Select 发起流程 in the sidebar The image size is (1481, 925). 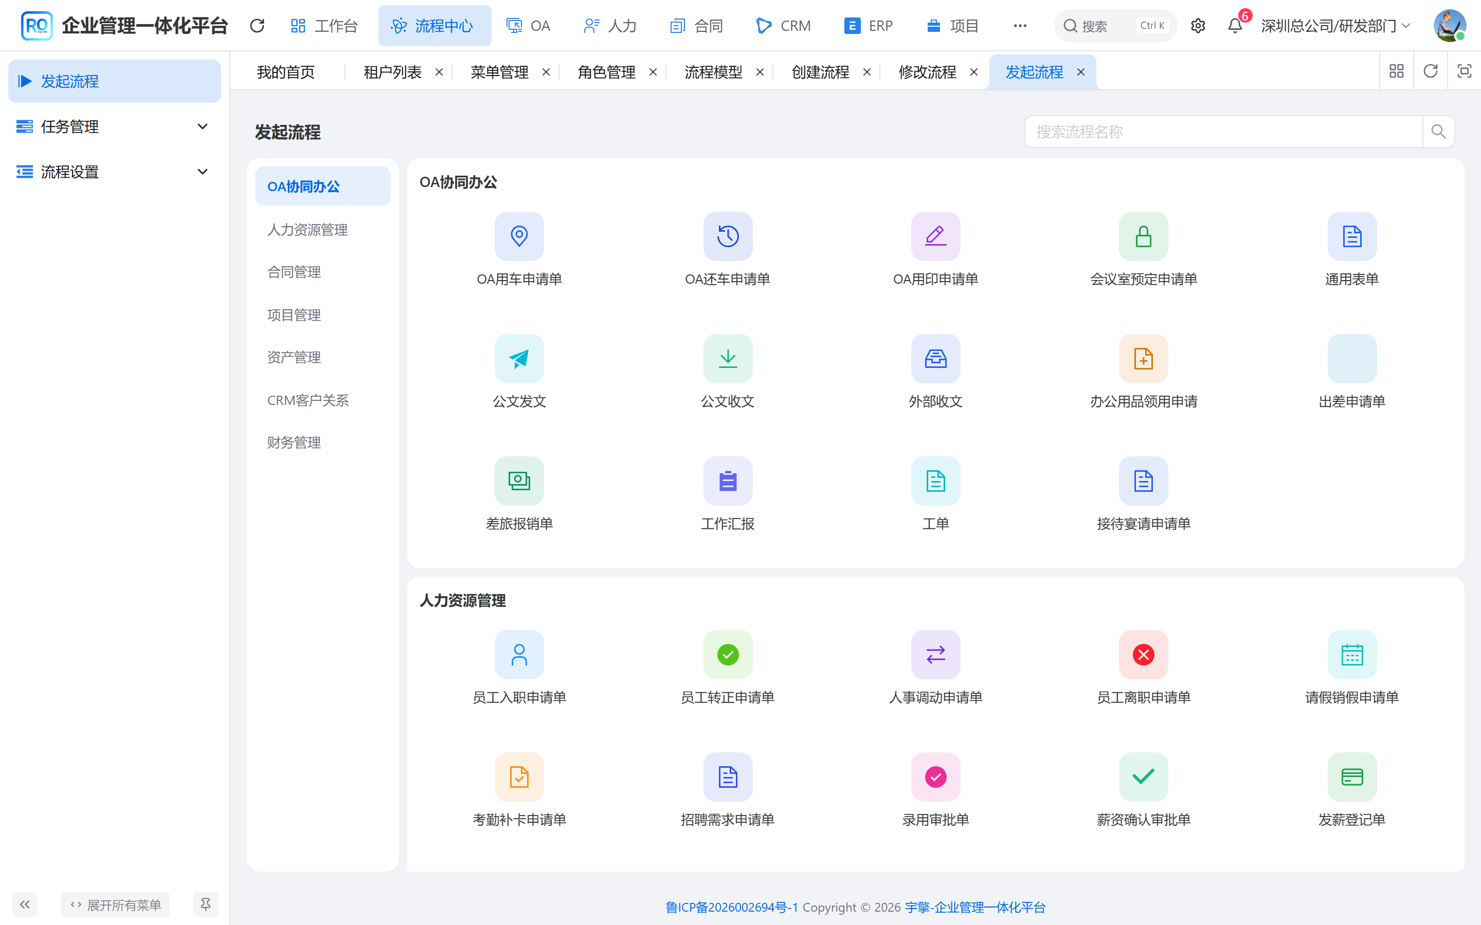(115, 81)
